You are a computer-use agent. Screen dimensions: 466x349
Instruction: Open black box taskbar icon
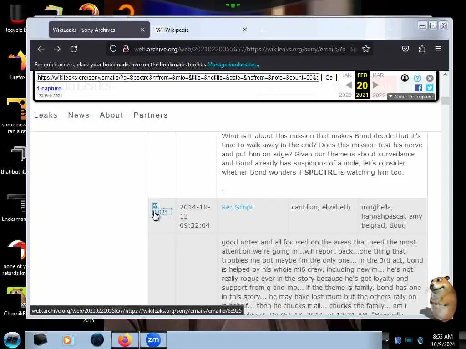coord(40,340)
